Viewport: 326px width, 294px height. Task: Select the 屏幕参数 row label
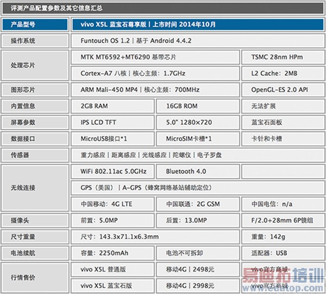click(x=35, y=123)
